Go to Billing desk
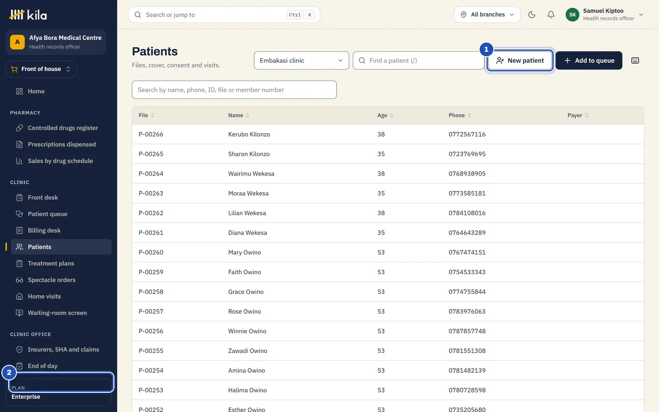The height and width of the screenshot is (412, 659). 61,231
